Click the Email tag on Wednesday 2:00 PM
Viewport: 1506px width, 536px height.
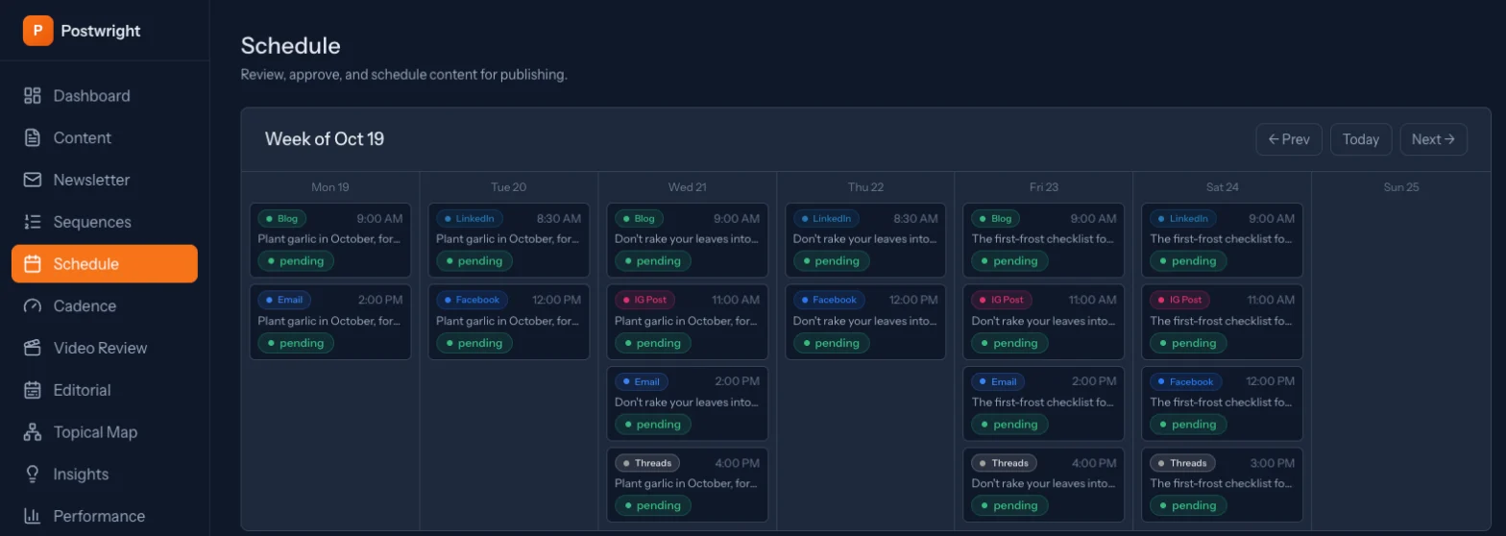pos(642,381)
